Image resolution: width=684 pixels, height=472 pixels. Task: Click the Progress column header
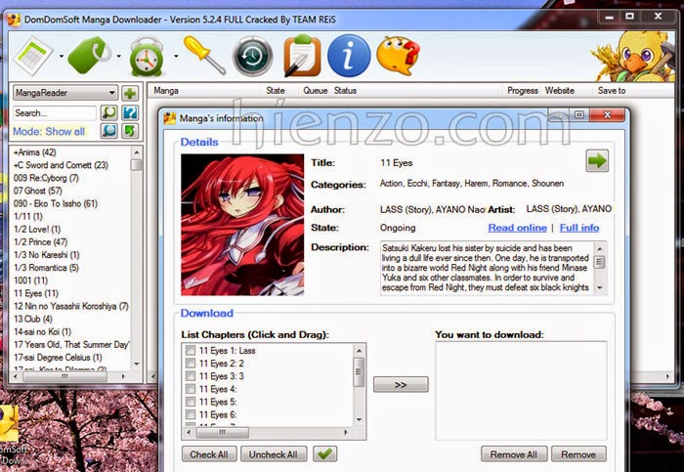coord(522,91)
